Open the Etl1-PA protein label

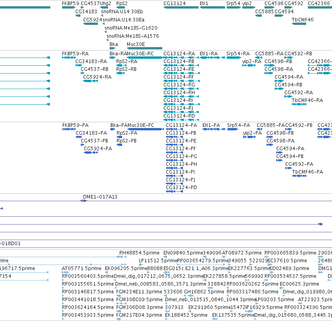[211, 125]
